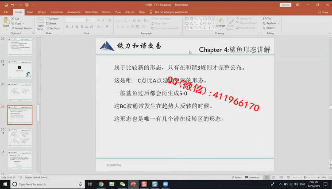Open Shape Effects dropdown
Viewport: 332px width, 189px height.
(x=246, y=28)
